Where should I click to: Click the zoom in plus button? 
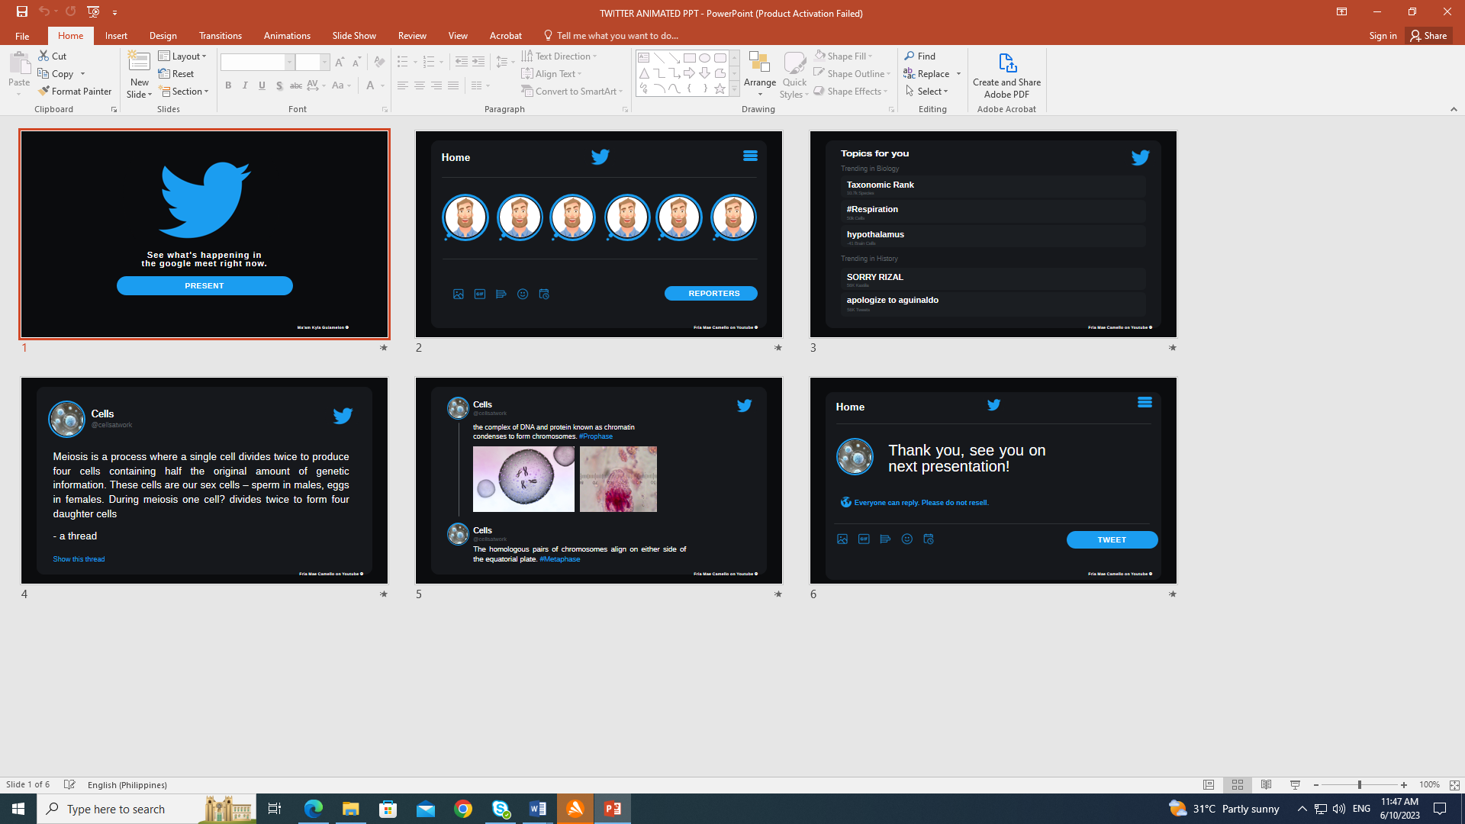pyautogui.click(x=1403, y=784)
